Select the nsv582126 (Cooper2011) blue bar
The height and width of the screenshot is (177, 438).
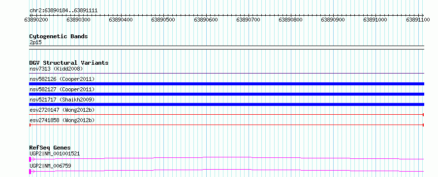pyautogui.click(x=226, y=84)
